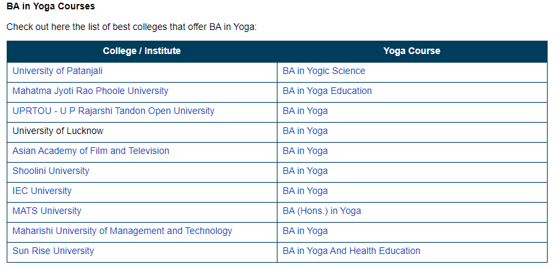Click BA in Yoga for UPRTOU row

pos(305,111)
